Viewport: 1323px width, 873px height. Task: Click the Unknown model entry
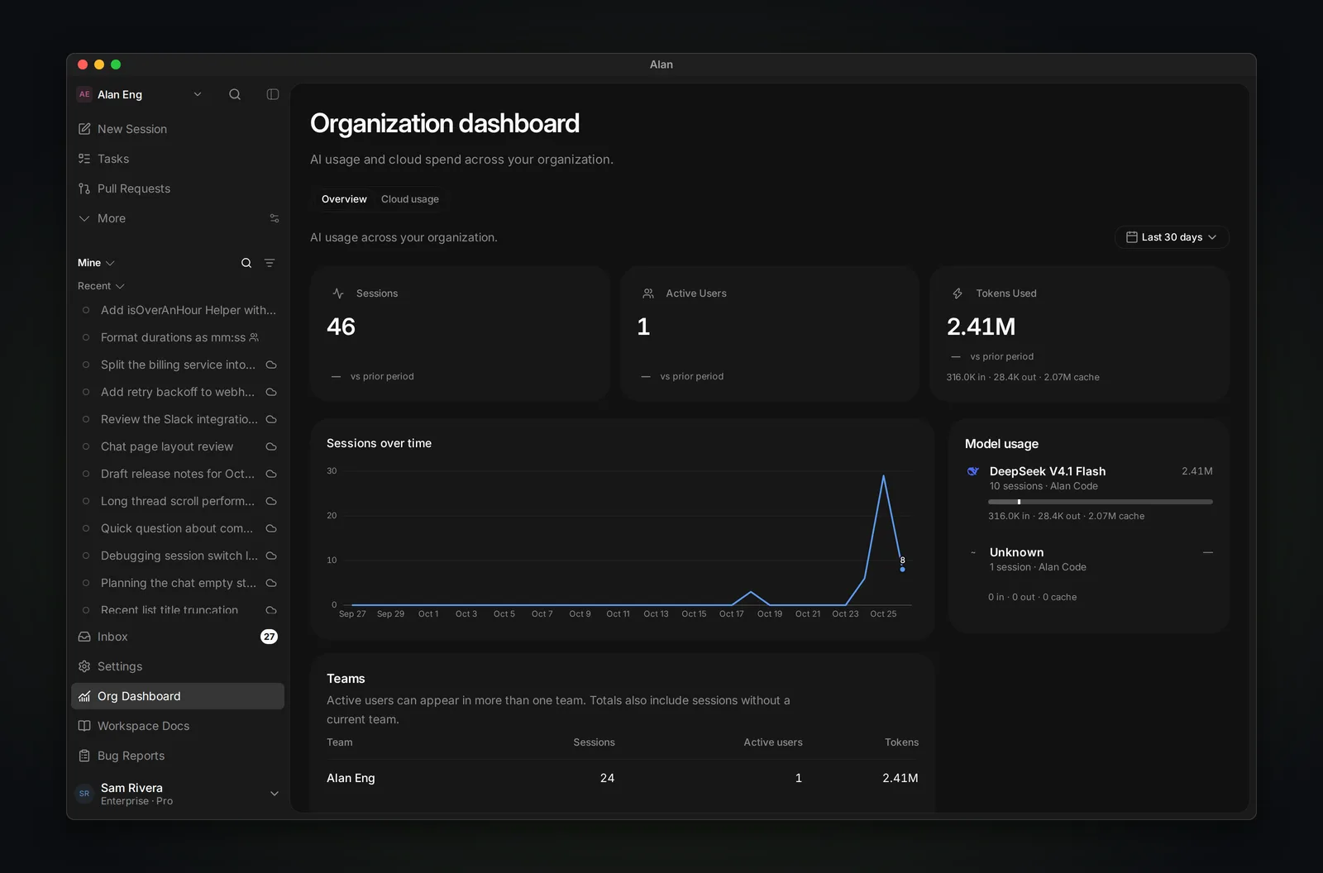click(x=1089, y=574)
